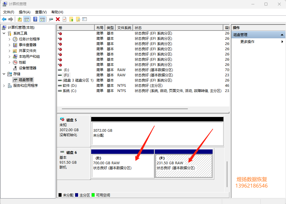Click the folder with magnifier search icon
This screenshot has width=286, height=204.
(x=78, y=19)
